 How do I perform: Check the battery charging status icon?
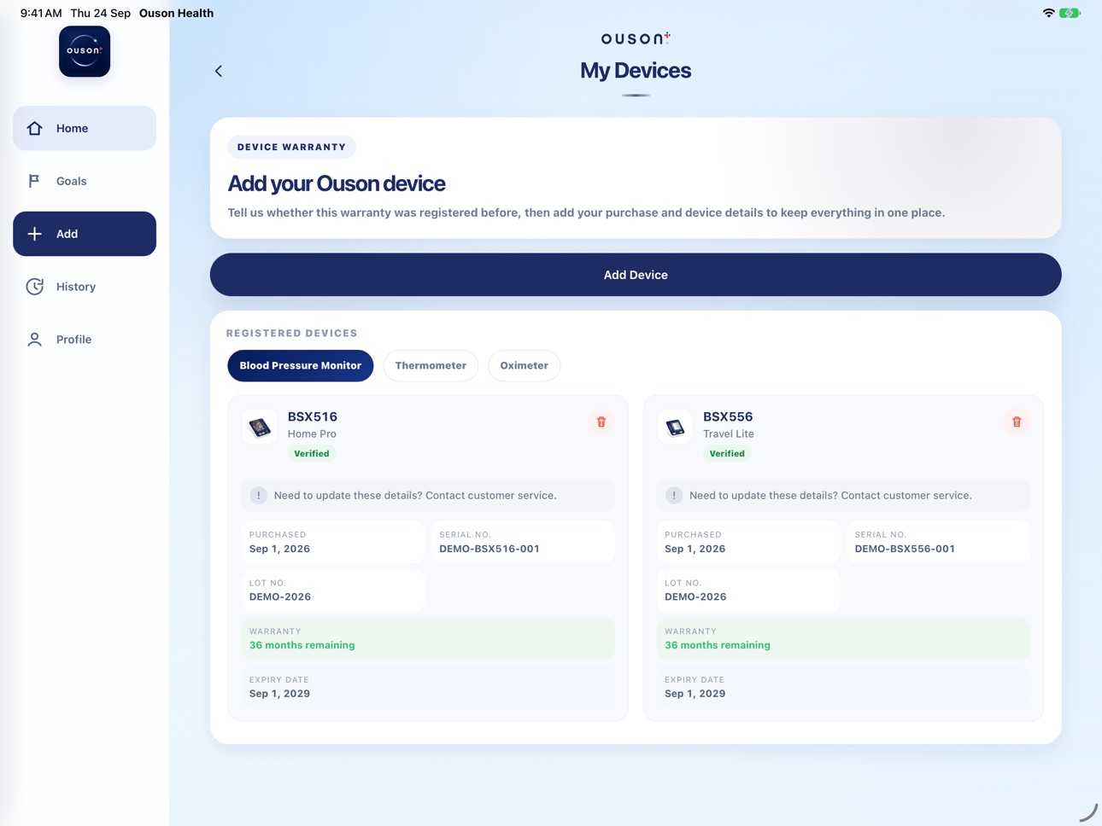click(1070, 13)
